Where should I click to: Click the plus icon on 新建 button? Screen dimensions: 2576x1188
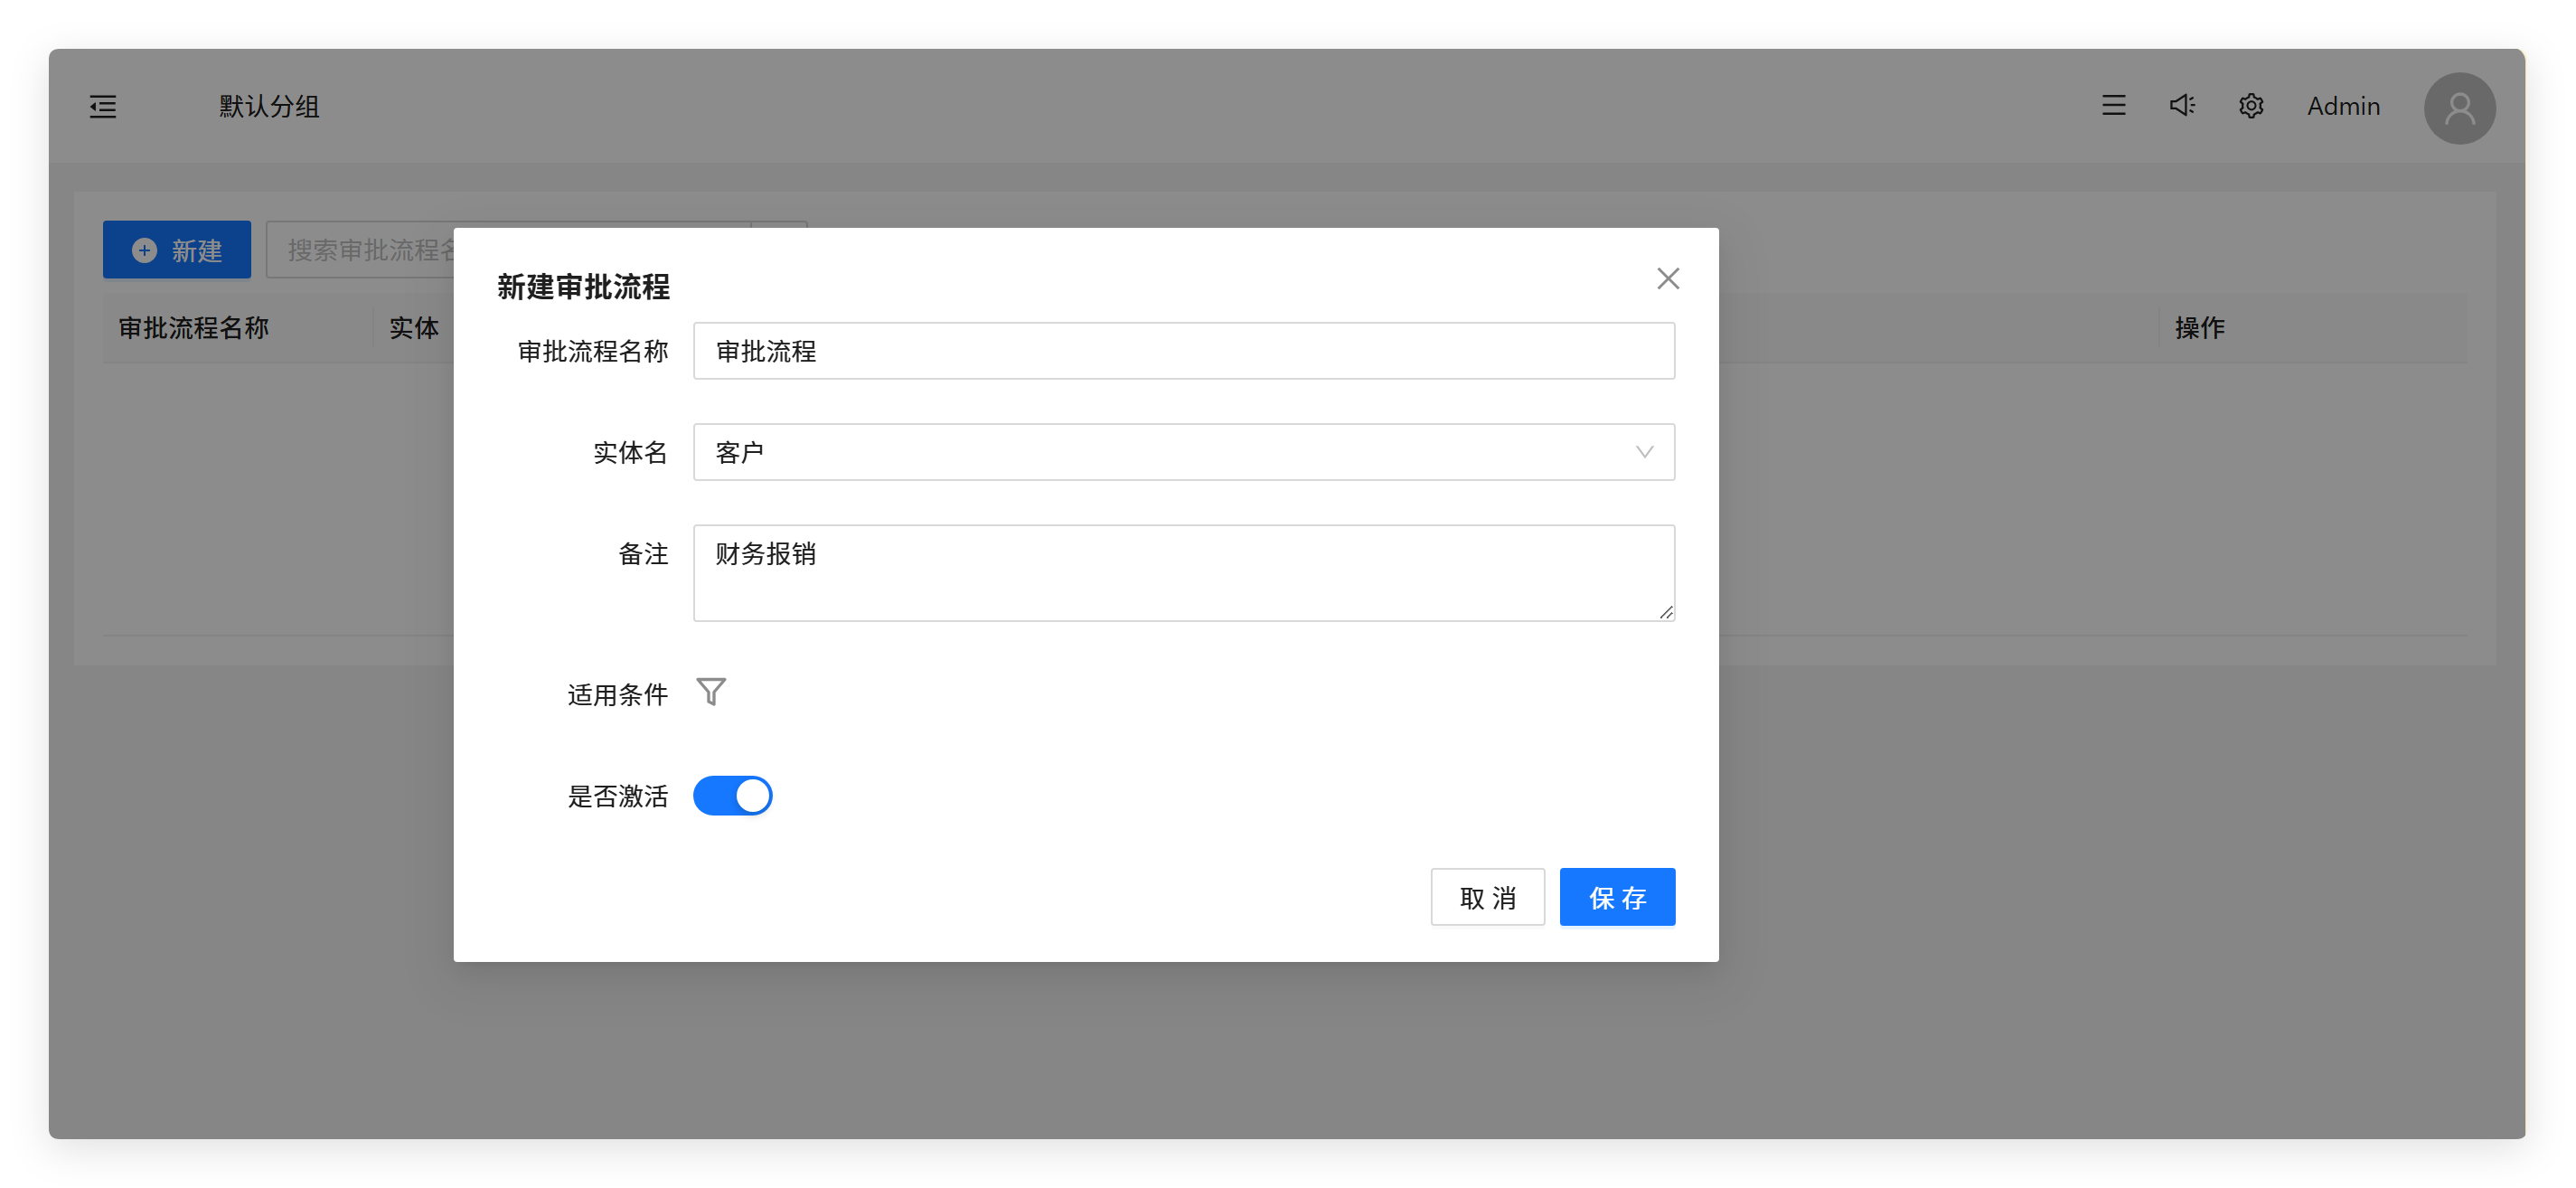pyautogui.click(x=145, y=250)
